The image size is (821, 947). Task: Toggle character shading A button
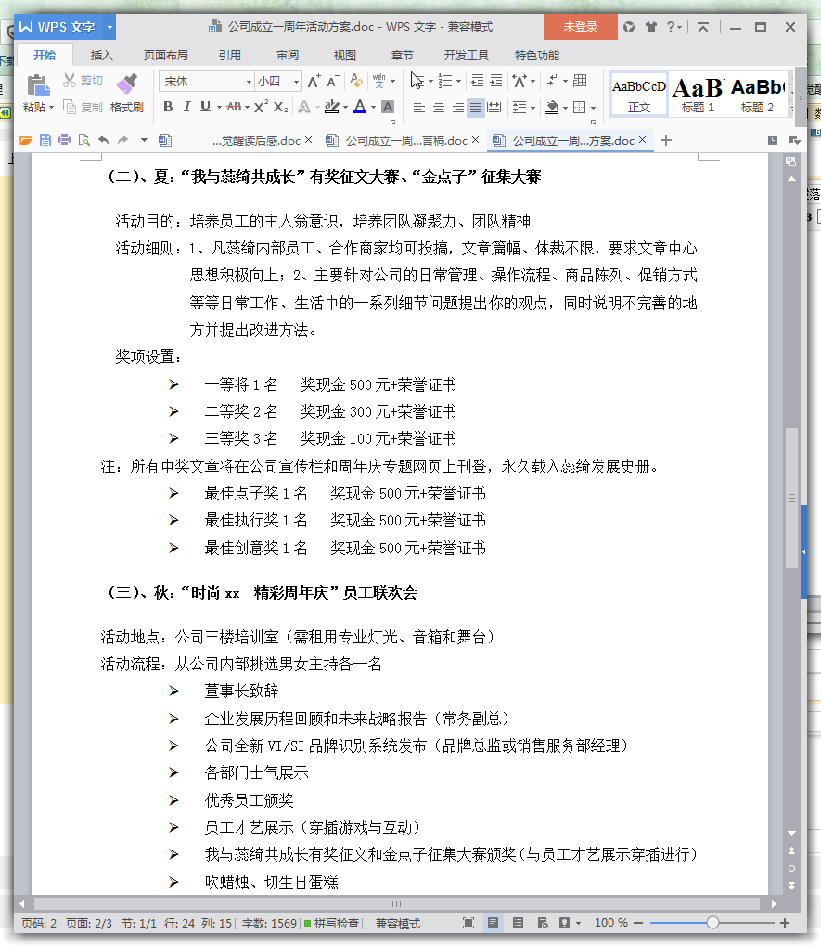click(388, 107)
